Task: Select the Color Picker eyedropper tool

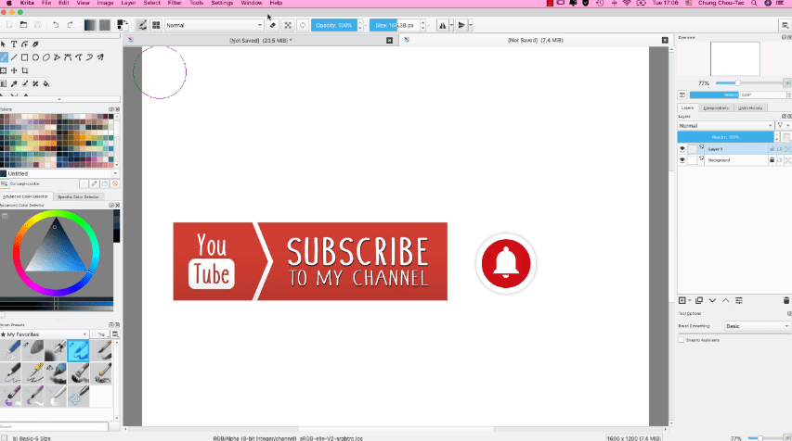Action: pyautogui.click(x=14, y=83)
